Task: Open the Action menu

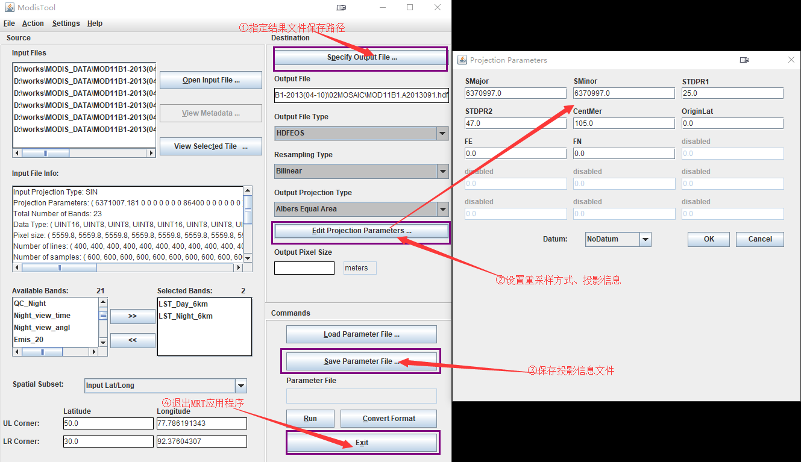Action: pyautogui.click(x=33, y=23)
